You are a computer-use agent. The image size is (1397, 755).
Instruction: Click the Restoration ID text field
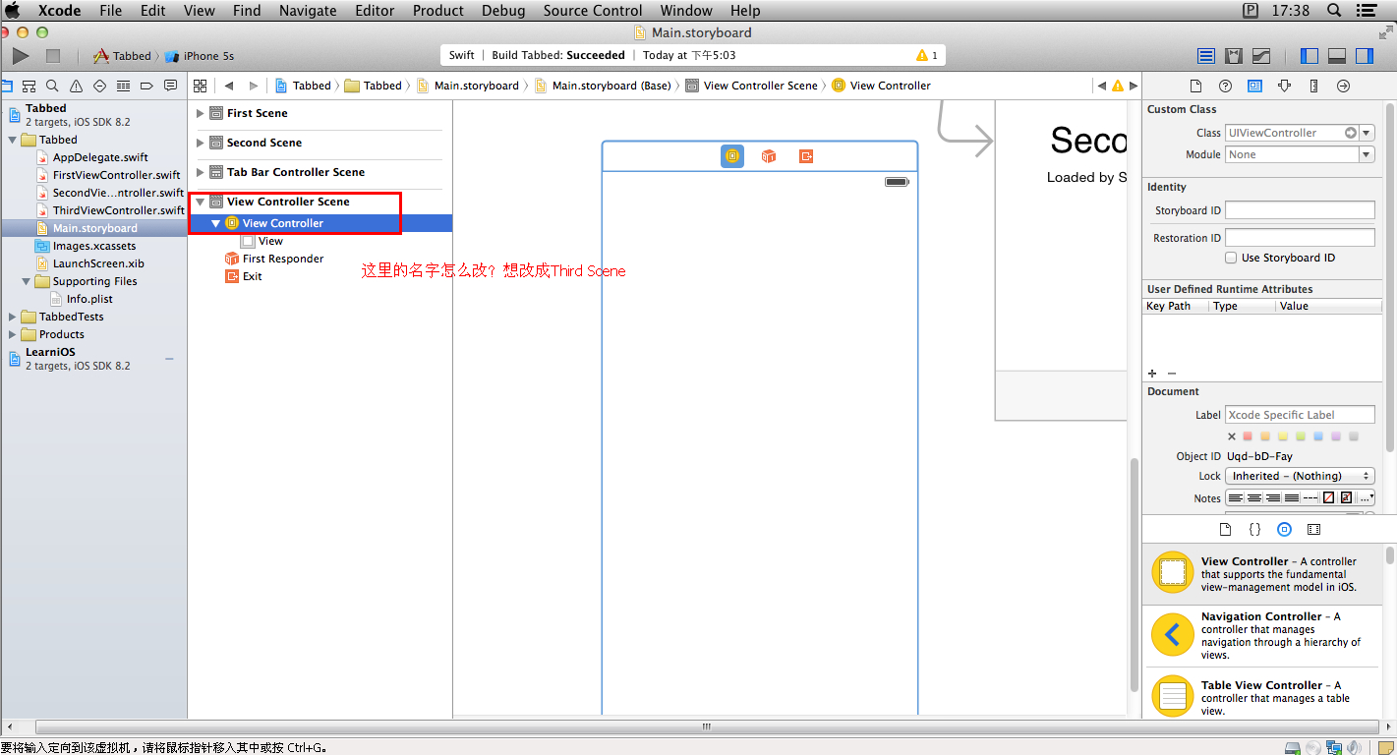[1300, 238]
